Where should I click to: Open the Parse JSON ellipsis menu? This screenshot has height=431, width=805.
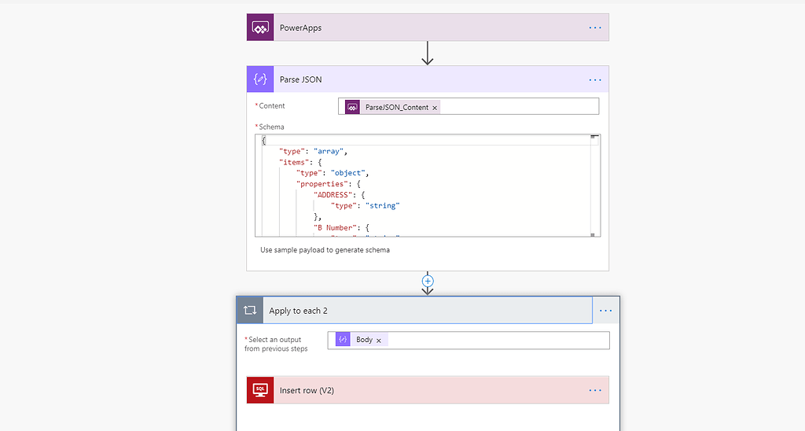(x=595, y=79)
